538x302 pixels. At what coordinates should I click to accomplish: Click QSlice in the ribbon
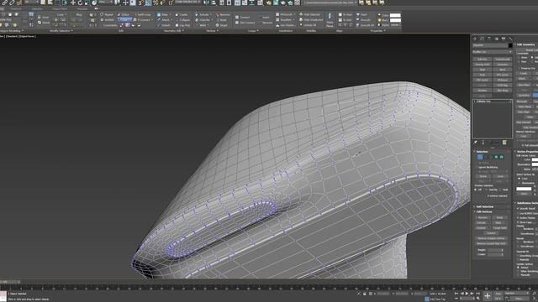click(x=124, y=15)
